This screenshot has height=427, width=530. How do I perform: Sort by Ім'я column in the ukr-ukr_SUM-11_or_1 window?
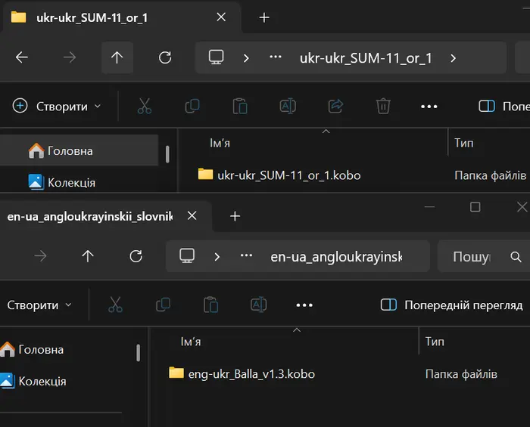[x=220, y=143]
